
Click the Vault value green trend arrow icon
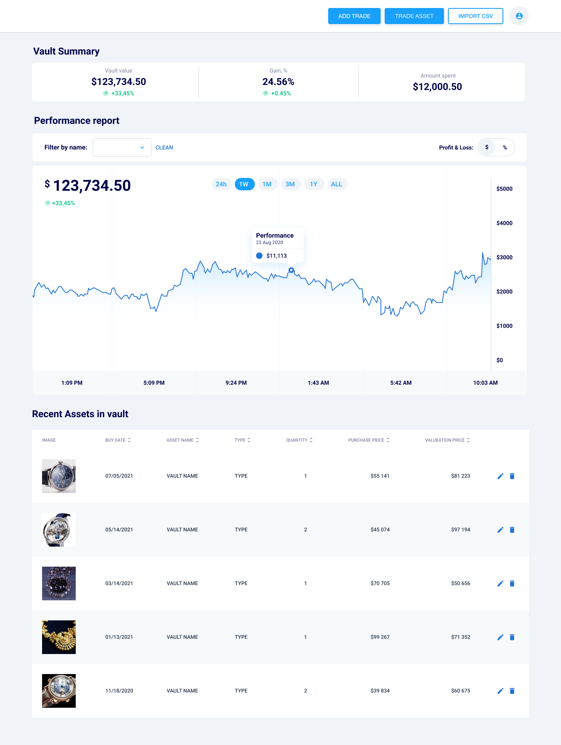tap(105, 93)
